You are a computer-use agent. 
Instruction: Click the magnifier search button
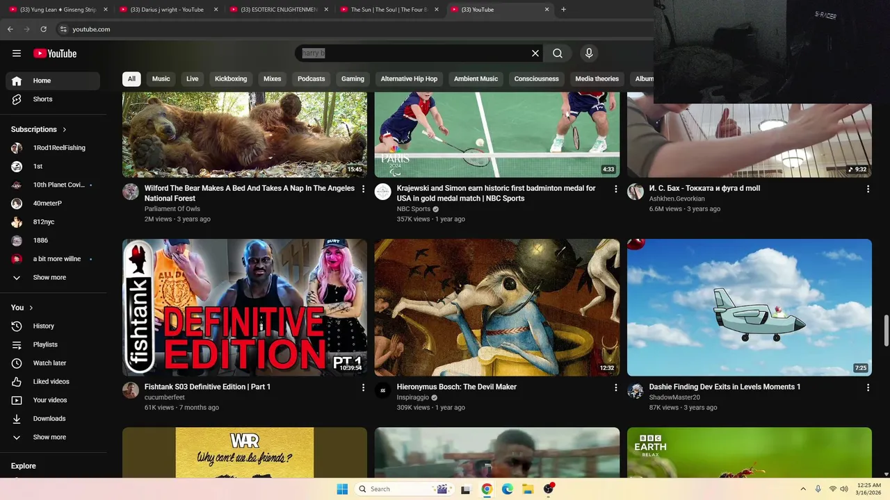click(558, 53)
